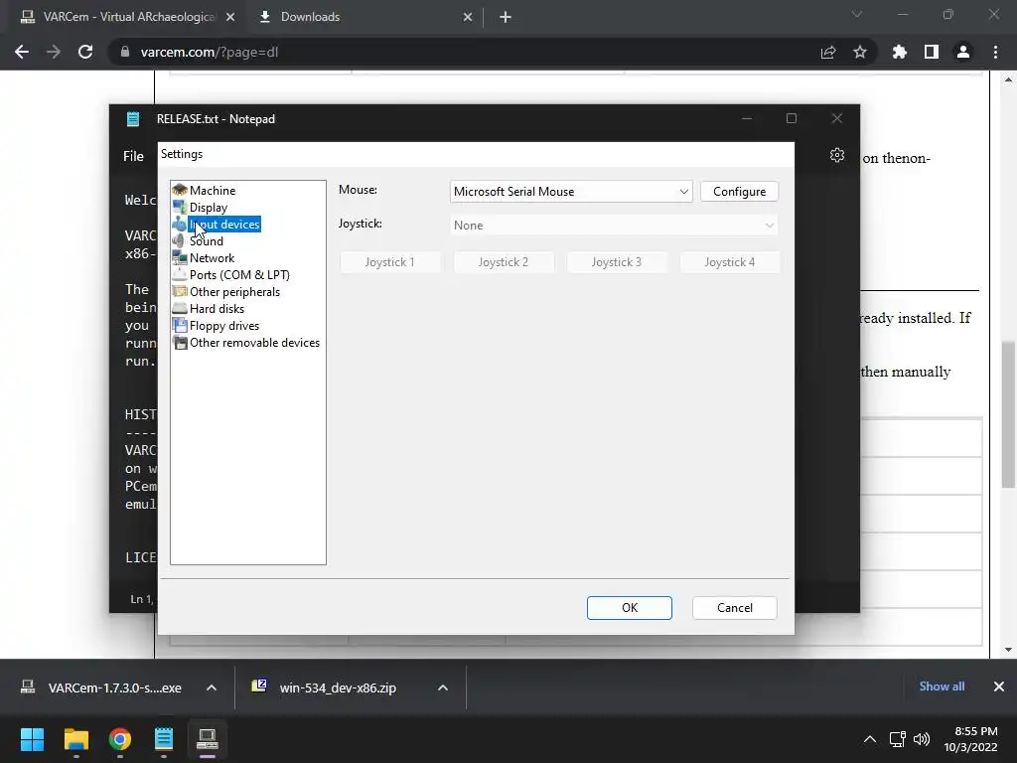Cancel the Settings dialog

734,608
